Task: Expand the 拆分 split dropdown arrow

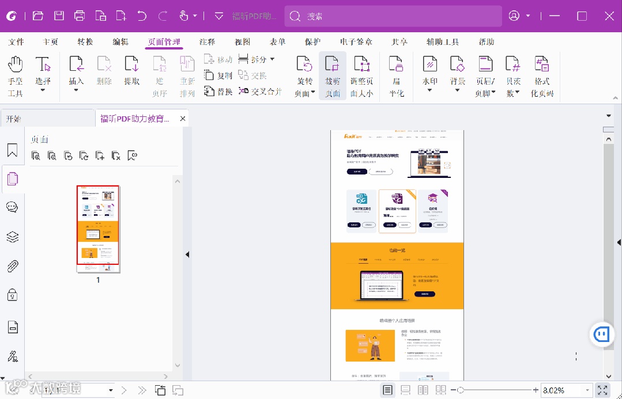Action: [x=272, y=59]
